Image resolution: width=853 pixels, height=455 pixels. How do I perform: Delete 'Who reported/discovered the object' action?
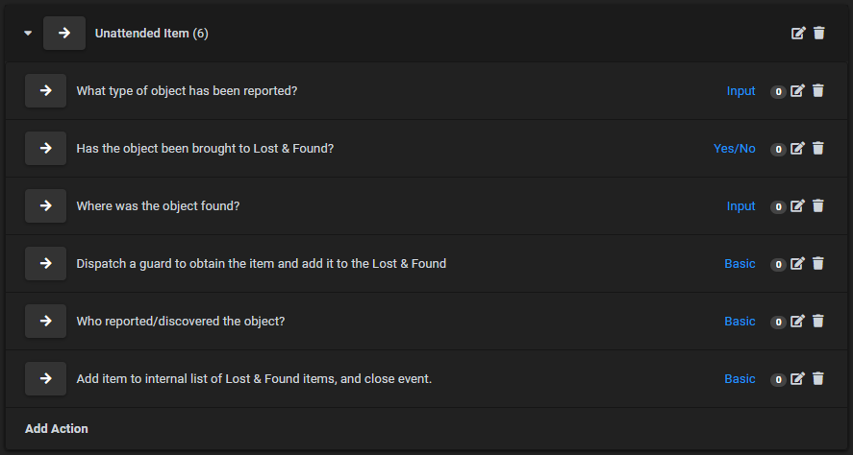click(818, 321)
